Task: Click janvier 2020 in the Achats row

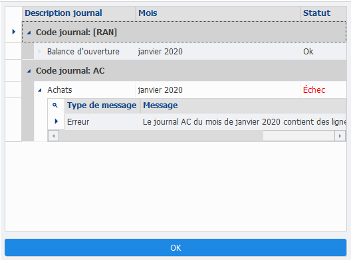Action: click(160, 90)
